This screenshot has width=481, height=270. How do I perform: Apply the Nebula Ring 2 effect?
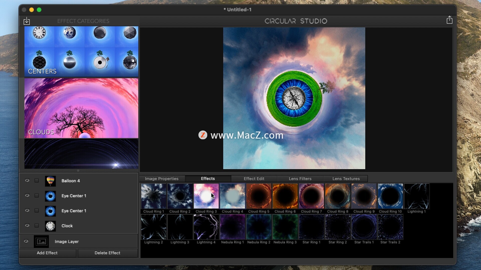[259, 227]
